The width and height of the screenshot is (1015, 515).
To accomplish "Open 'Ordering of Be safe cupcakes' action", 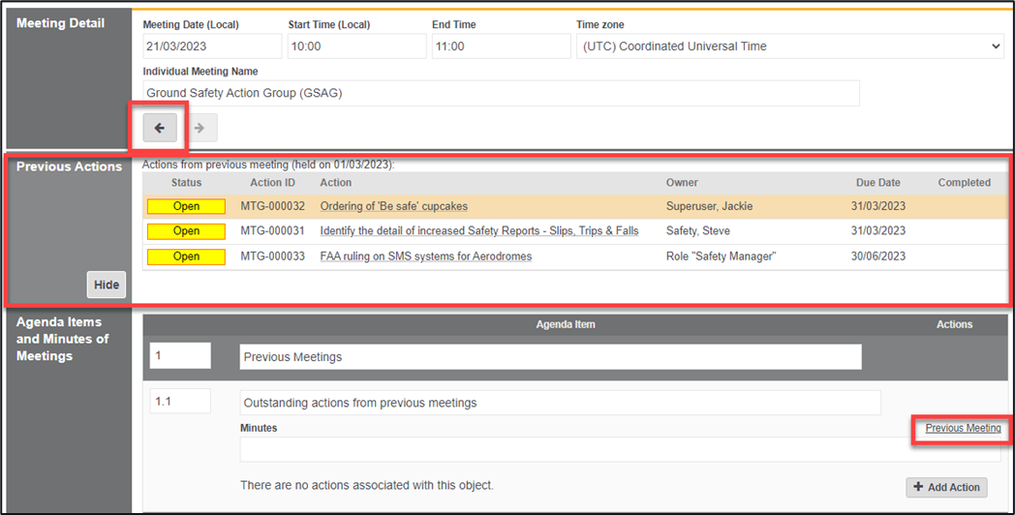I will tap(393, 206).
